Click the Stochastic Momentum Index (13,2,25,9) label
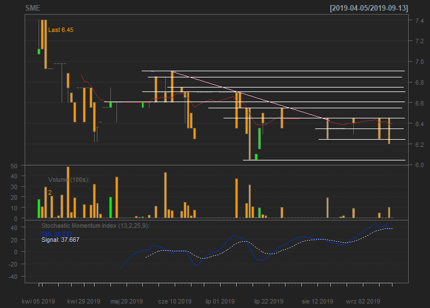 (95, 226)
